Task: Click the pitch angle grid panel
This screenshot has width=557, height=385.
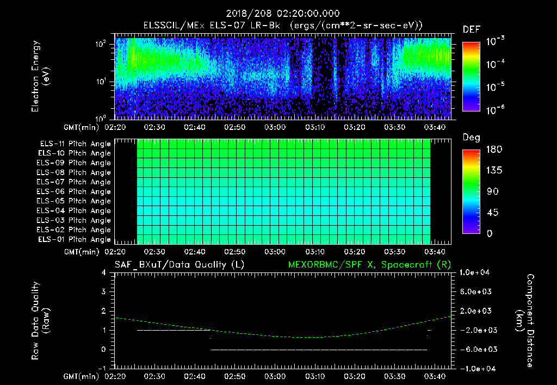Action: [x=283, y=191]
